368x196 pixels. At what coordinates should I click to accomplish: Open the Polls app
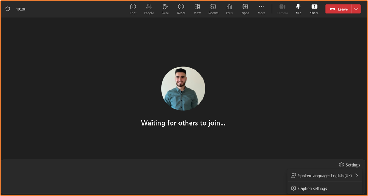click(x=229, y=9)
